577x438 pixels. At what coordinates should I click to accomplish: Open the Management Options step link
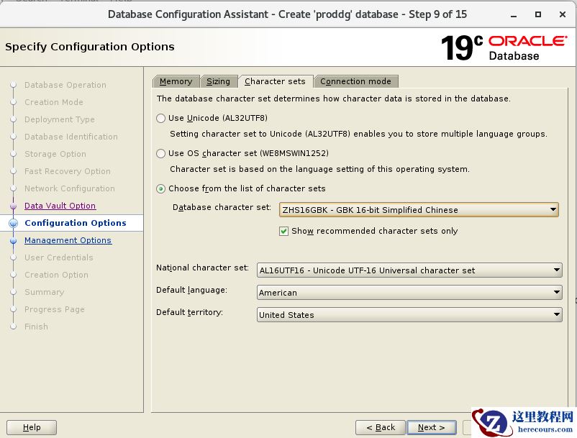[68, 240]
